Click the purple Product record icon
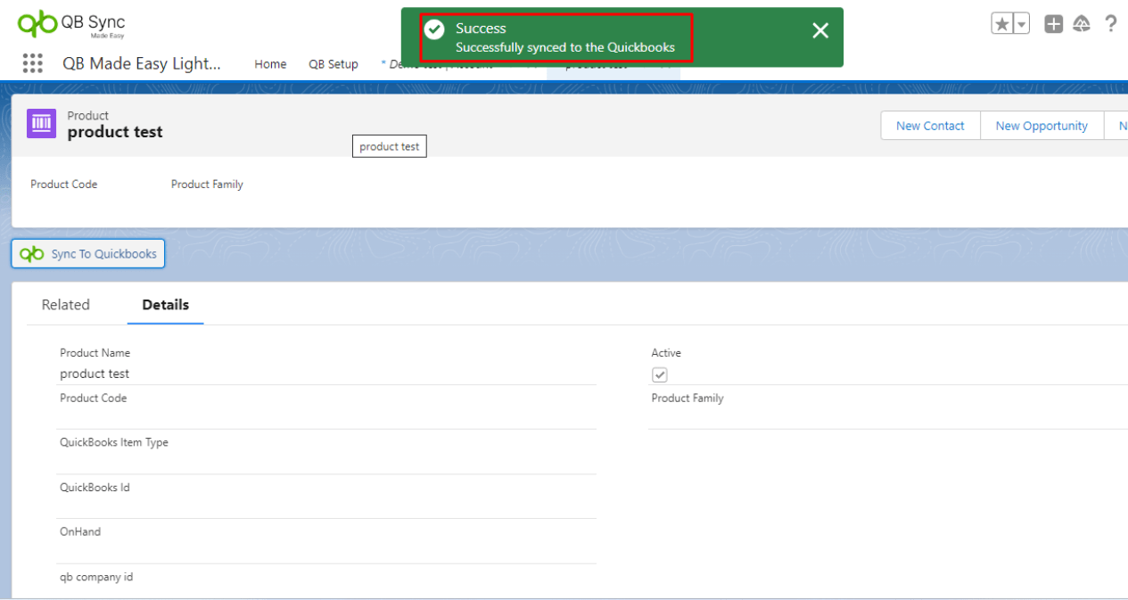Screen dimensions: 1128x600 point(41,124)
